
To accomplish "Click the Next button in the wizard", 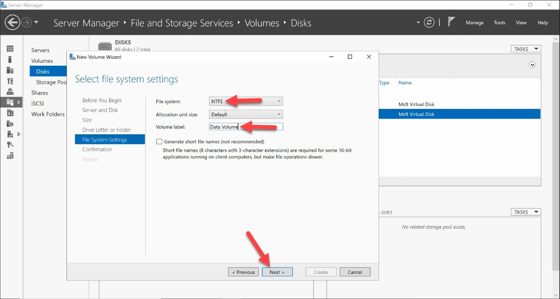I will [x=277, y=272].
